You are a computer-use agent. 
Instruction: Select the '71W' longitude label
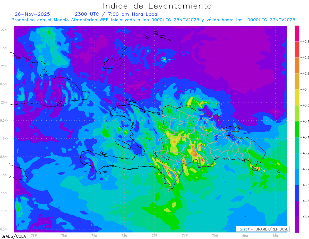(185, 236)
